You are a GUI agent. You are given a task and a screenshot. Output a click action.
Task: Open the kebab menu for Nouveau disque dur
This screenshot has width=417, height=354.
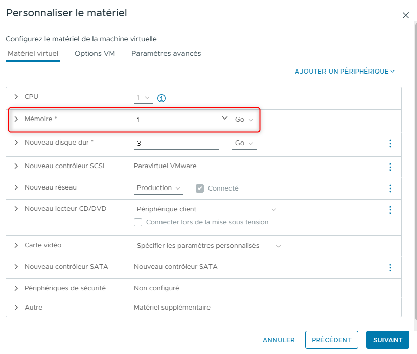pyautogui.click(x=390, y=144)
